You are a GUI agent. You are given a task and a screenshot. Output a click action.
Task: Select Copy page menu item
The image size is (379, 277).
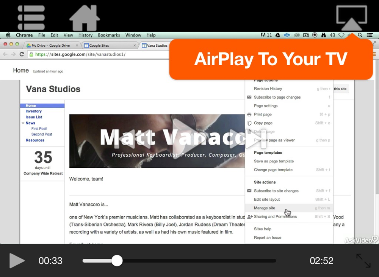pyautogui.click(x=289, y=123)
